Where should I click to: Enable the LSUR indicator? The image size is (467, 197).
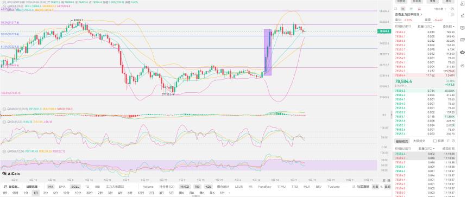click(238, 187)
